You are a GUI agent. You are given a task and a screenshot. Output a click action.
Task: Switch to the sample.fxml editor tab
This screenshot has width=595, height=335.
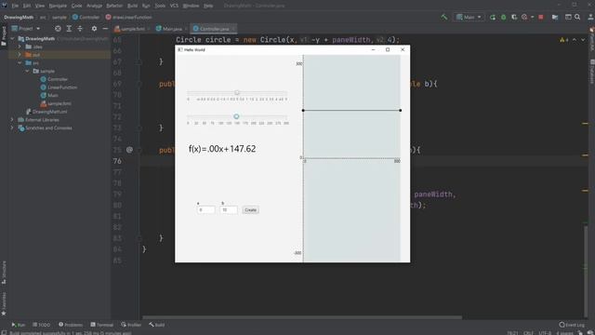132,29
